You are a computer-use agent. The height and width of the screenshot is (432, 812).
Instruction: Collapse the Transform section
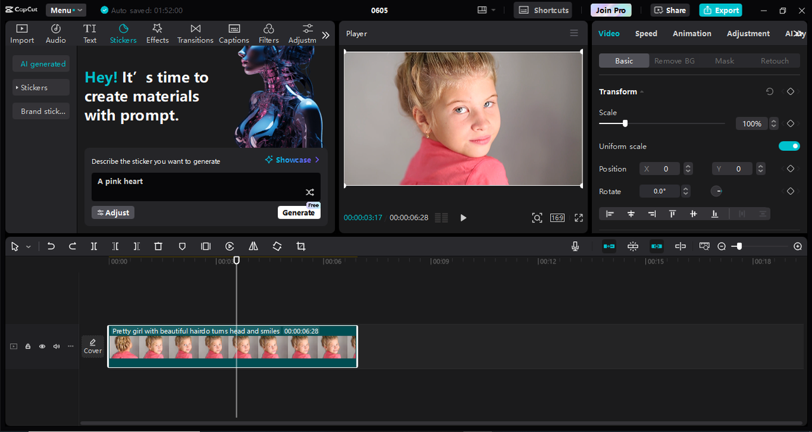[x=642, y=92]
